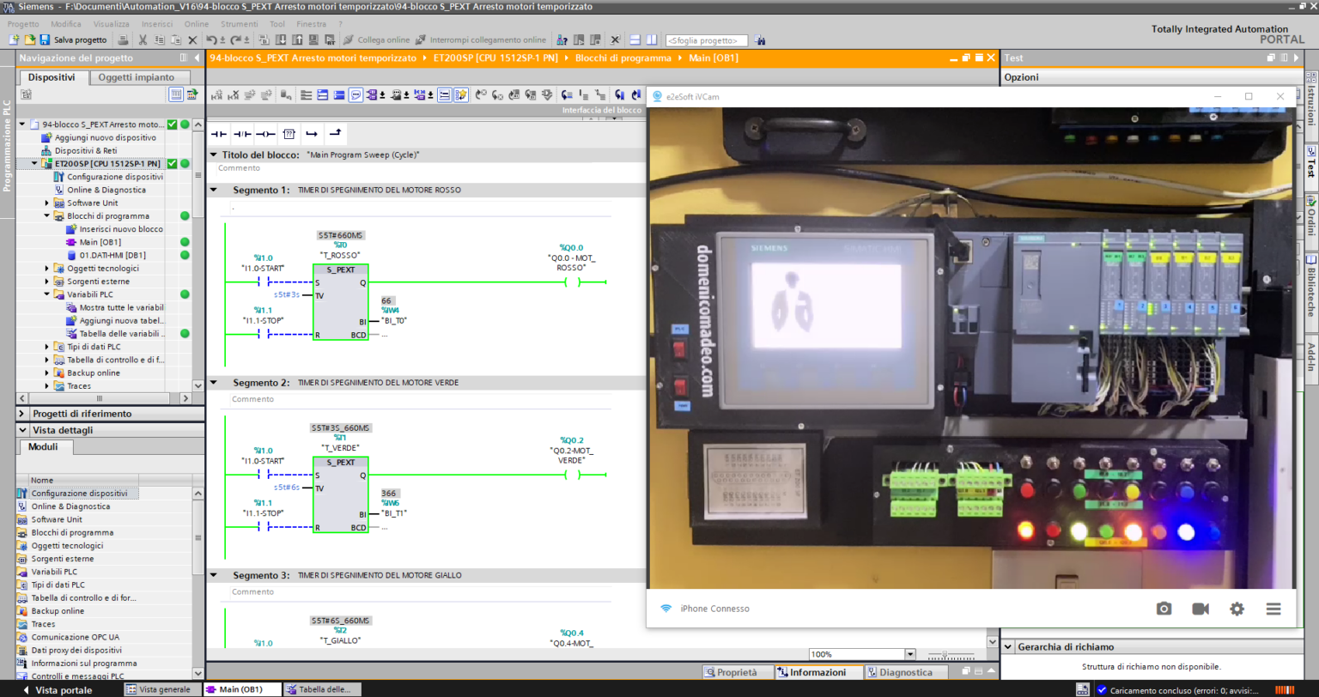
Task: Expand the Software Unit folder
Action: pos(48,203)
